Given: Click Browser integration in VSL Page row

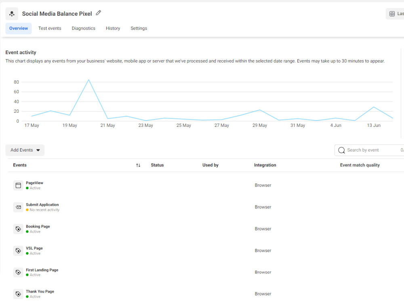Looking at the screenshot, I should [x=263, y=251].
